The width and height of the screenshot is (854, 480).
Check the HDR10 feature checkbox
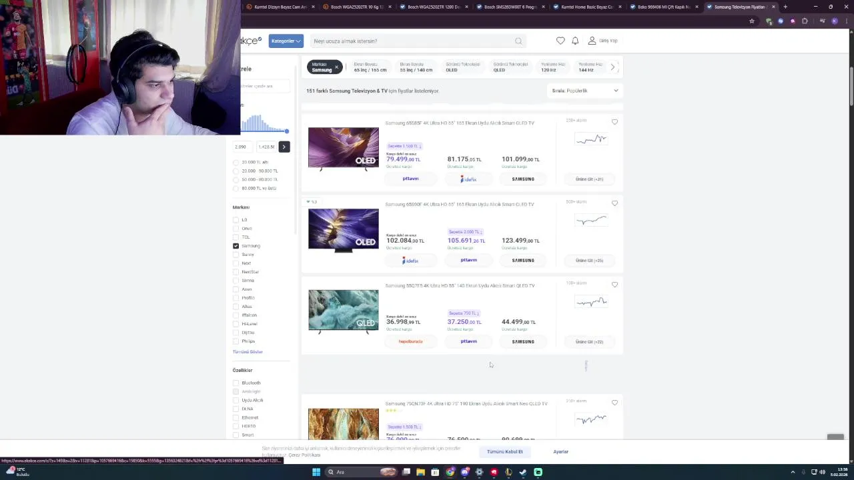[x=236, y=426]
